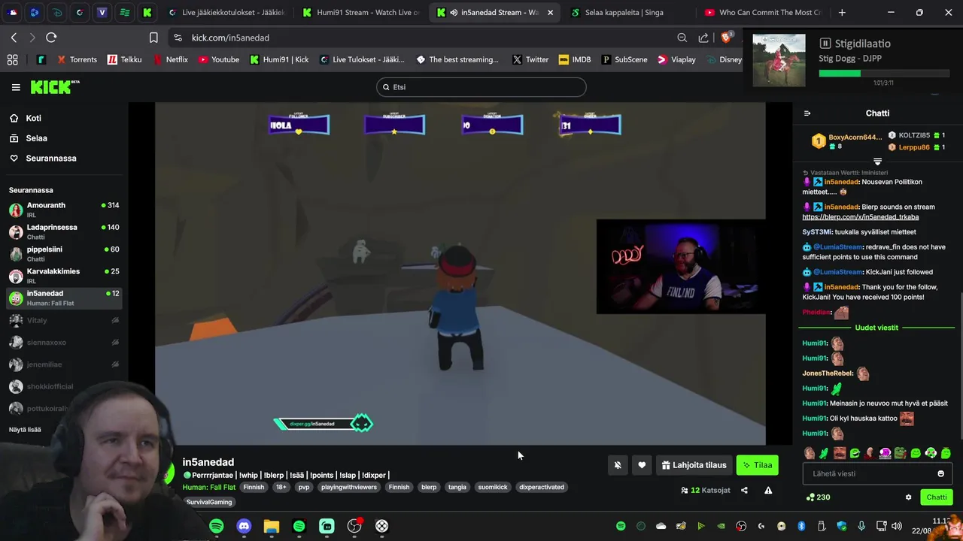Switch to Live jääkiekkotulokset tab
The height and width of the screenshot is (541, 963).
point(226,13)
